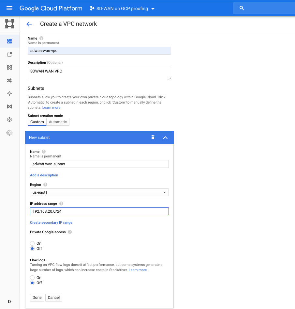Select Automatic subnet creation mode
Screen dimensions: 295x309
click(58, 122)
